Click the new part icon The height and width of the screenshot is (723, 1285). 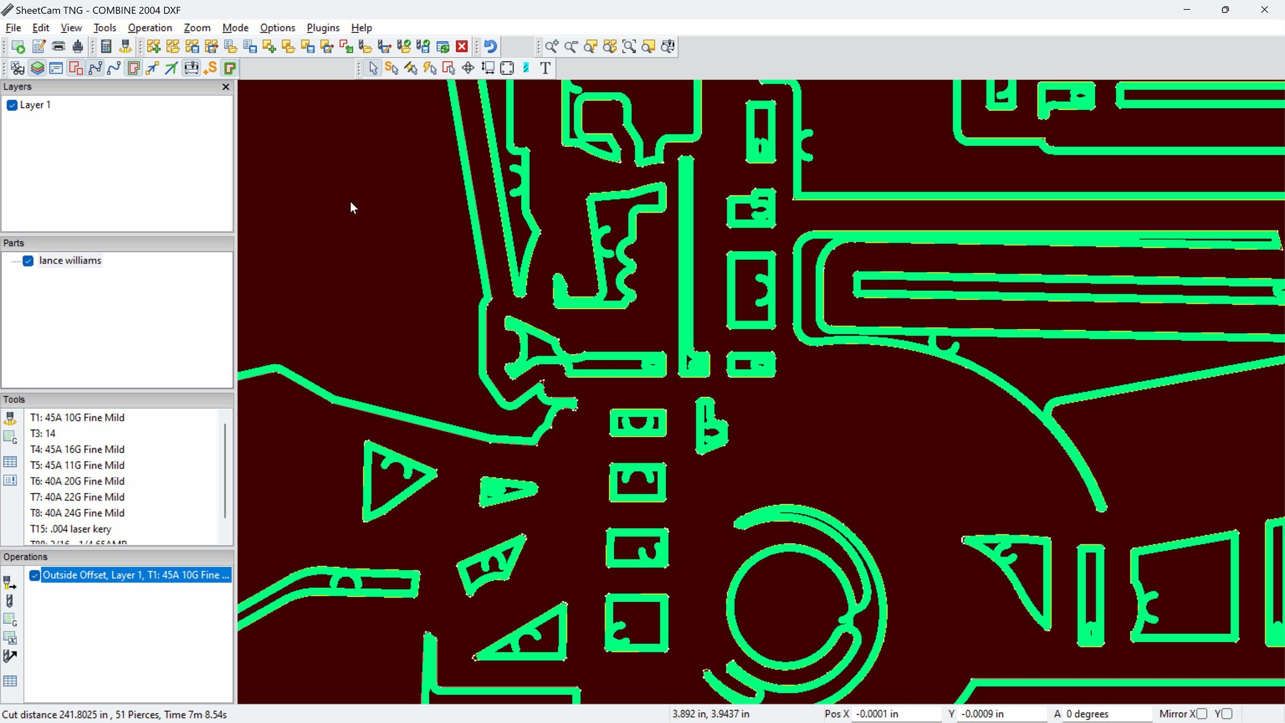coord(153,47)
